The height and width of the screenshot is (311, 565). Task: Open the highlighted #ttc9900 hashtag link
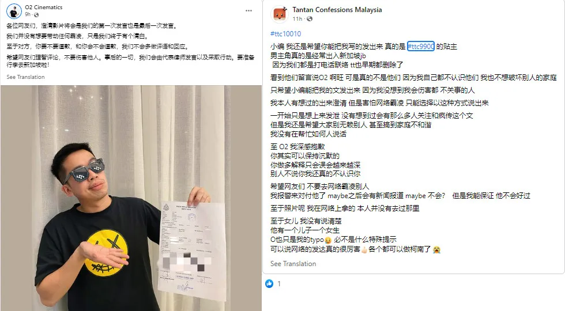click(x=420, y=47)
